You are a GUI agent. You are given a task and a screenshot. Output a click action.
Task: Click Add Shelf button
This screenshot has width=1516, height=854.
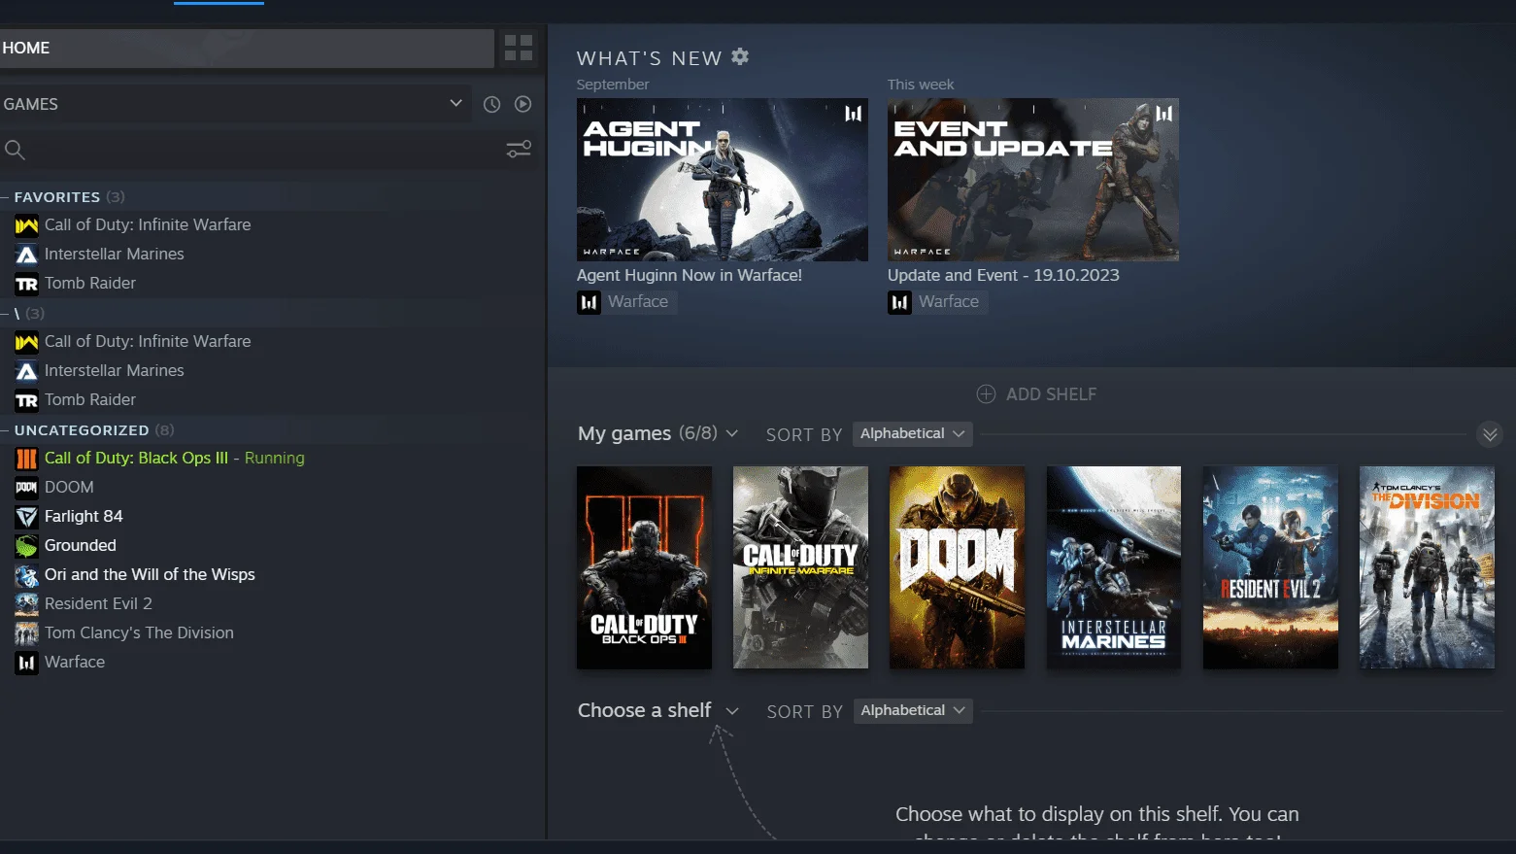point(1036,394)
